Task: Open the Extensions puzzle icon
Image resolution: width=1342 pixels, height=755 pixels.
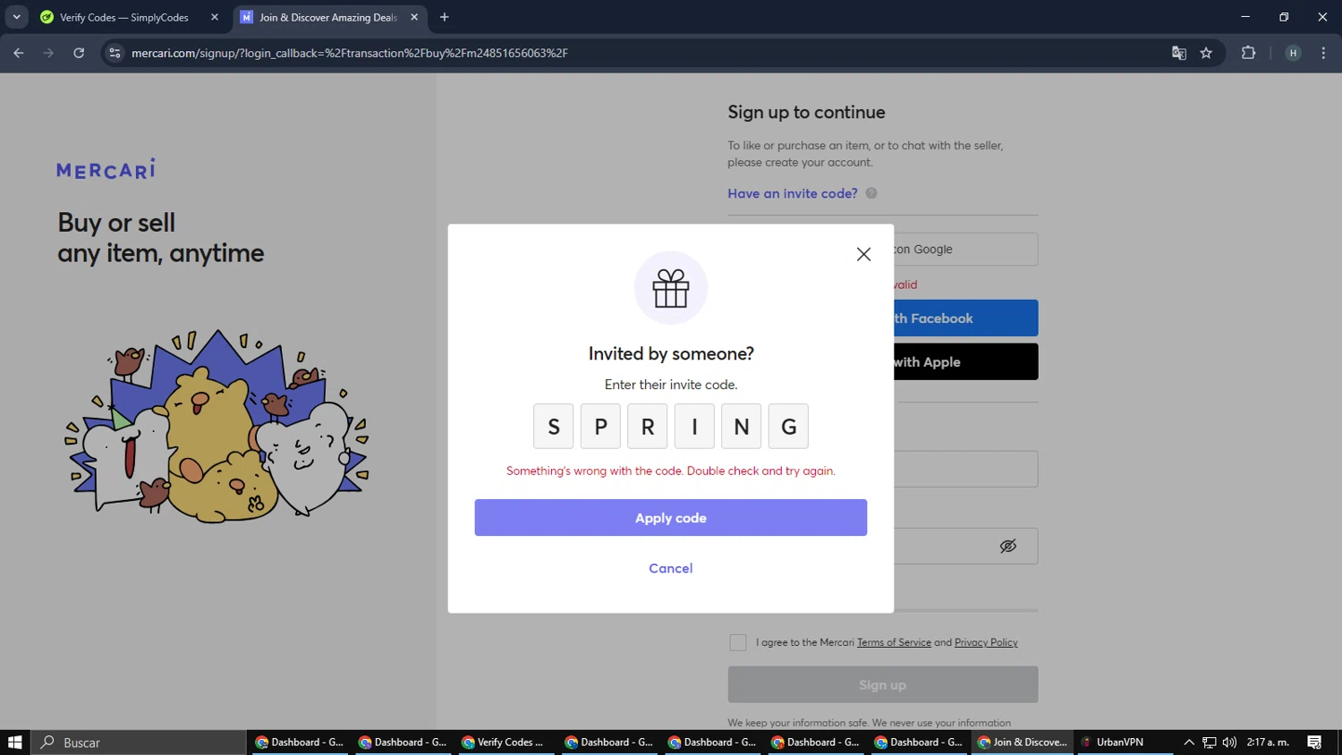Action: [x=1249, y=53]
